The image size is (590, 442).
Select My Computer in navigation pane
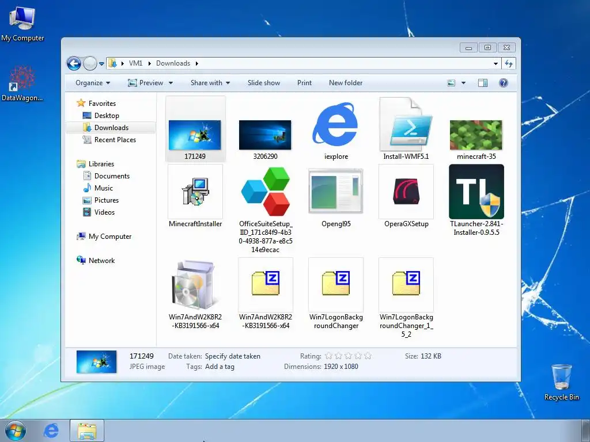[x=104, y=237]
